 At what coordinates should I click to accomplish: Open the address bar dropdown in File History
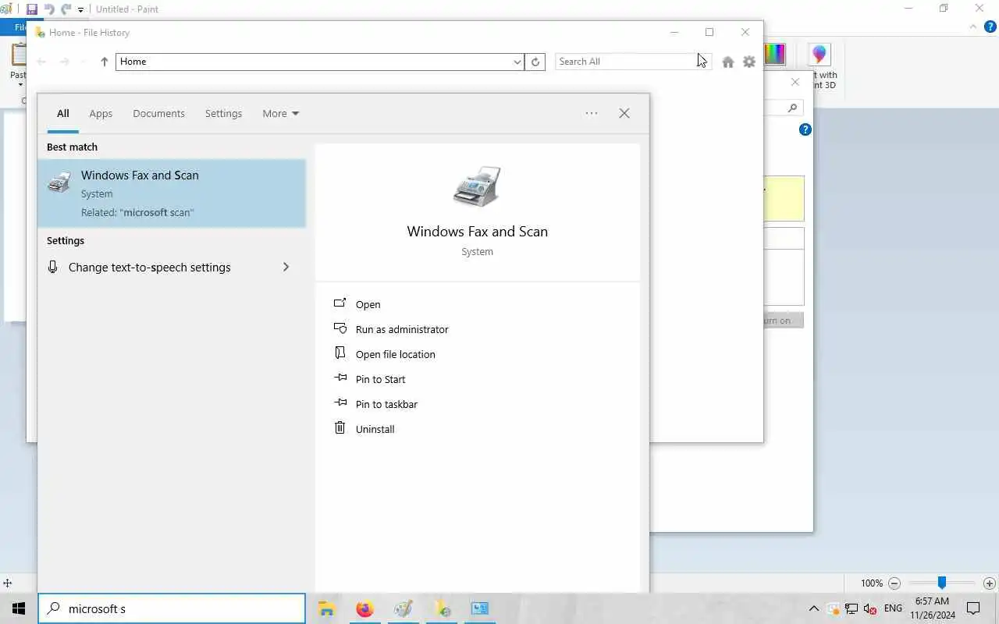pos(517,62)
